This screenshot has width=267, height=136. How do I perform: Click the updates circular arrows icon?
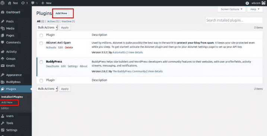tap(23, 3)
